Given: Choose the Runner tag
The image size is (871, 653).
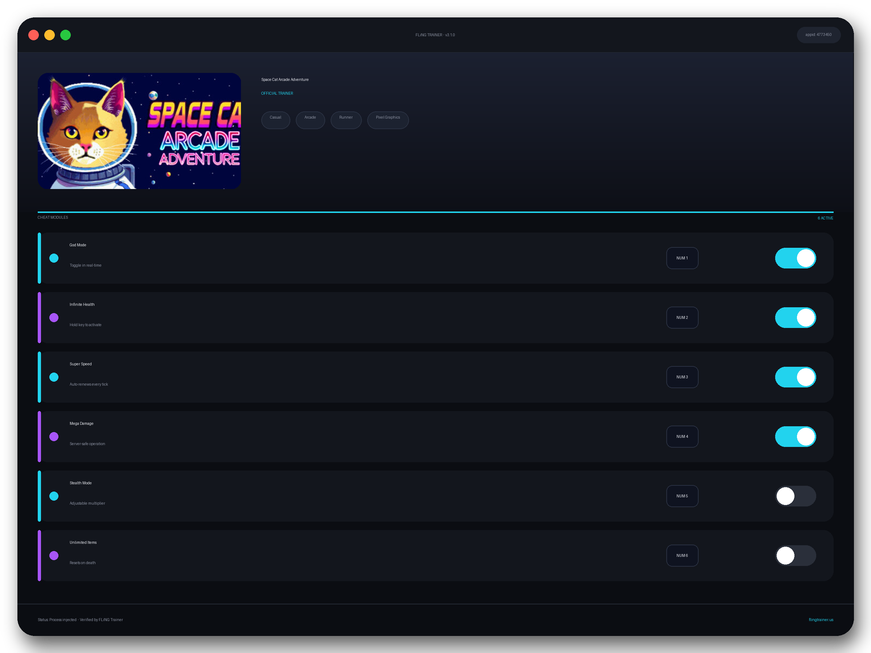Looking at the screenshot, I should pos(346,120).
